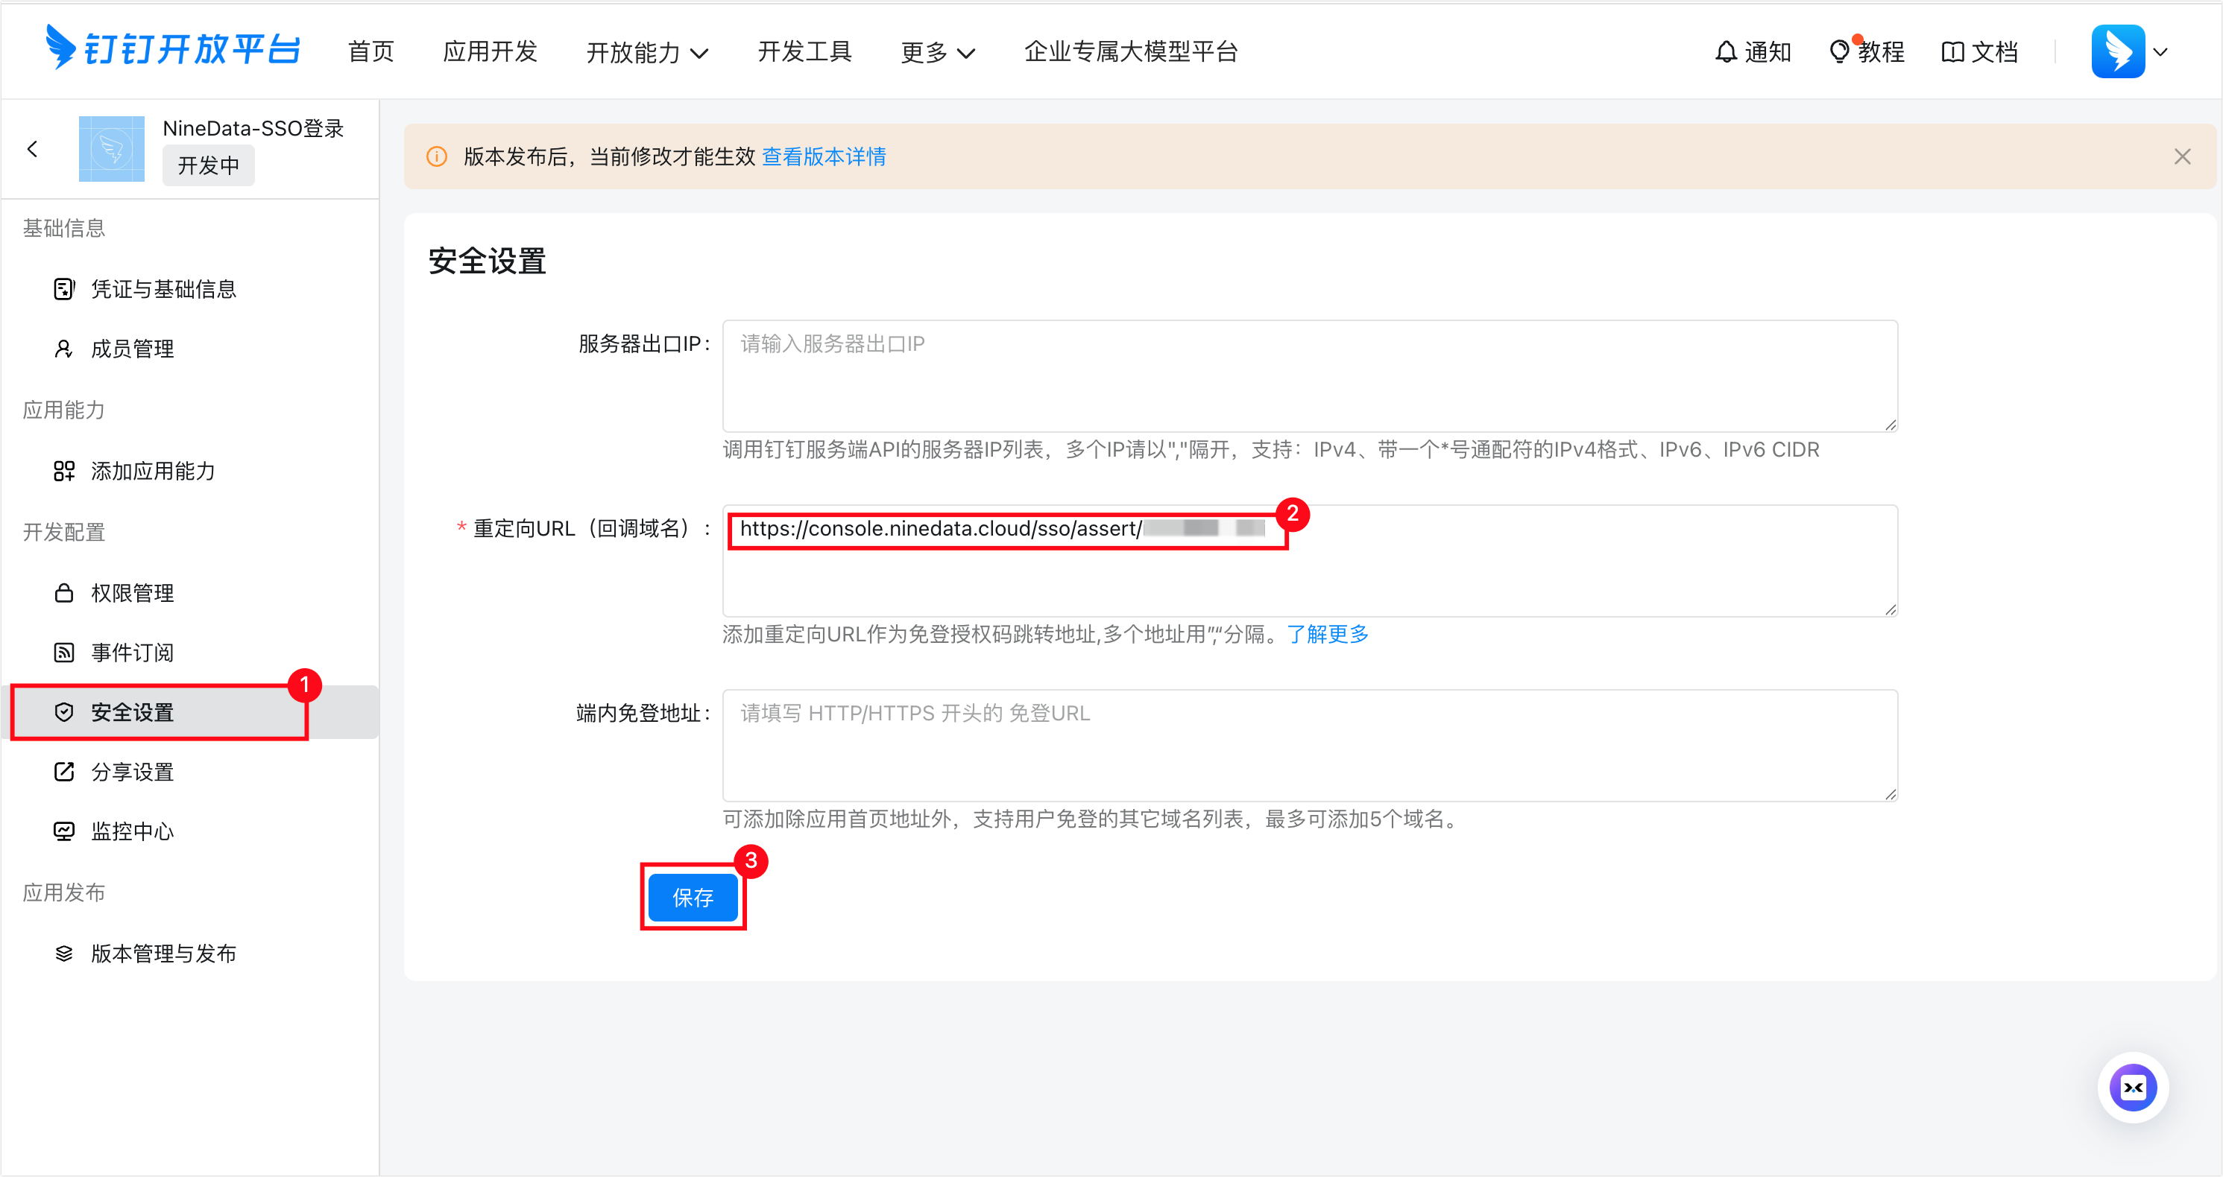Expand the 开放能力 dropdown menu
Viewport: 2223px width, 1177px height.
[x=646, y=53]
